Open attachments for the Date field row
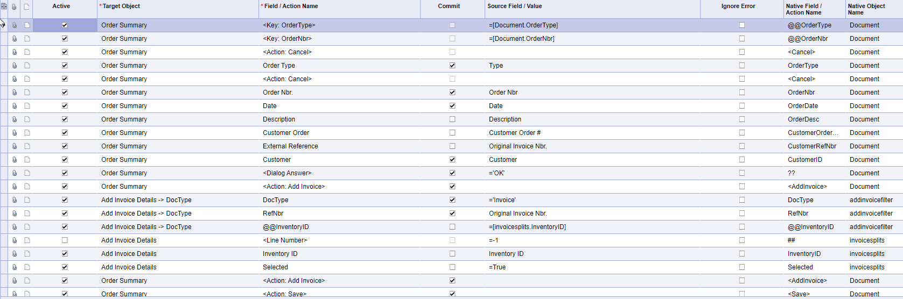The image size is (903, 299). [x=15, y=106]
